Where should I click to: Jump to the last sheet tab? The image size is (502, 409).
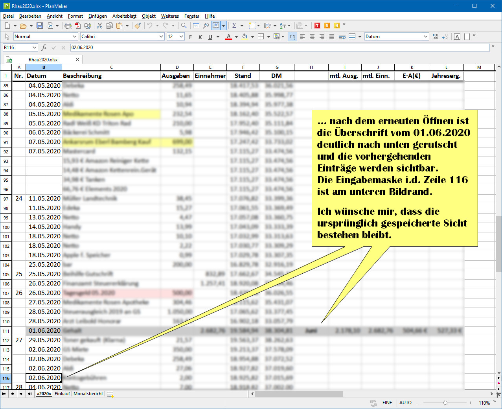coord(30,394)
